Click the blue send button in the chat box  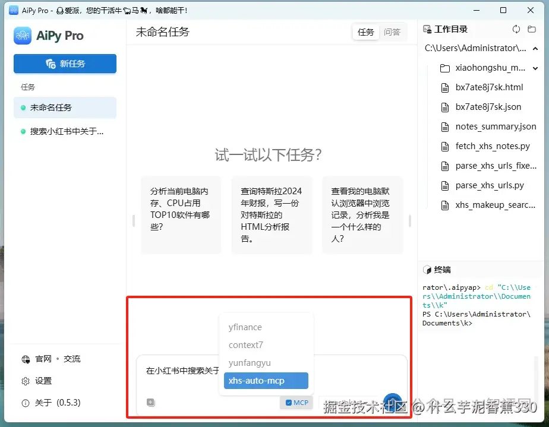(x=392, y=402)
